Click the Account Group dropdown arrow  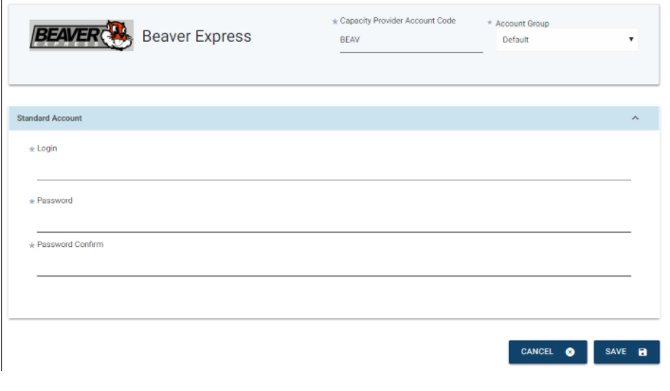(x=631, y=39)
